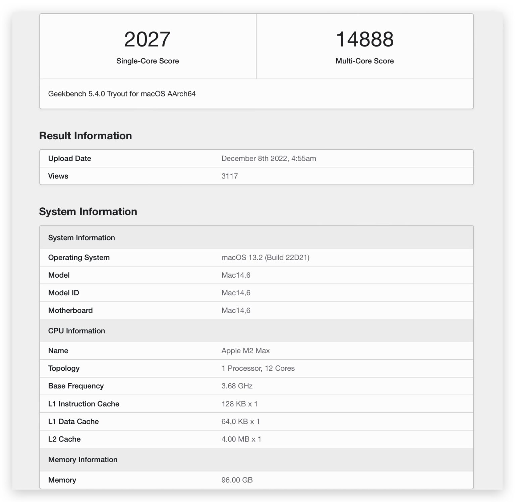Select the Model ID label
Viewport: 515px width, 502px height.
click(x=64, y=293)
